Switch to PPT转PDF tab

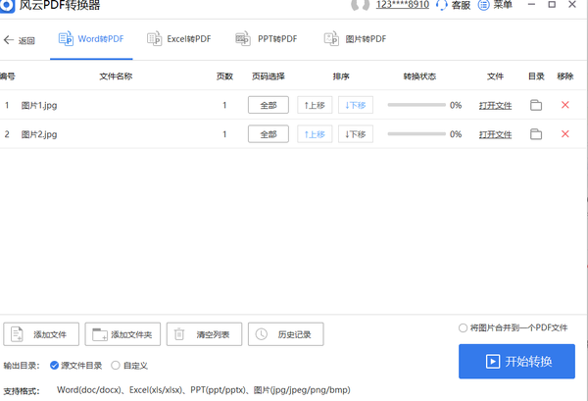click(x=267, y=39)
